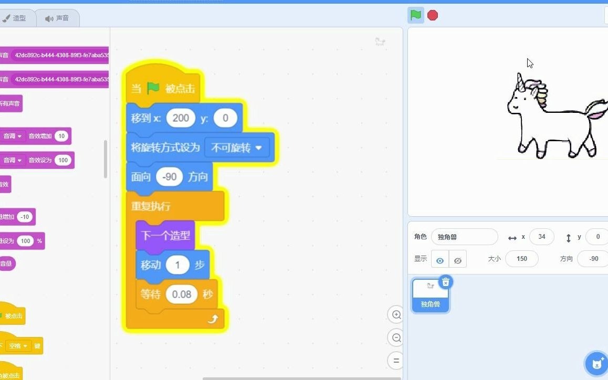The height and width of the screenshot is (380, 608).
Task: Open the 不可旋转 rotation style dropdown
Action: coord(237,147)
